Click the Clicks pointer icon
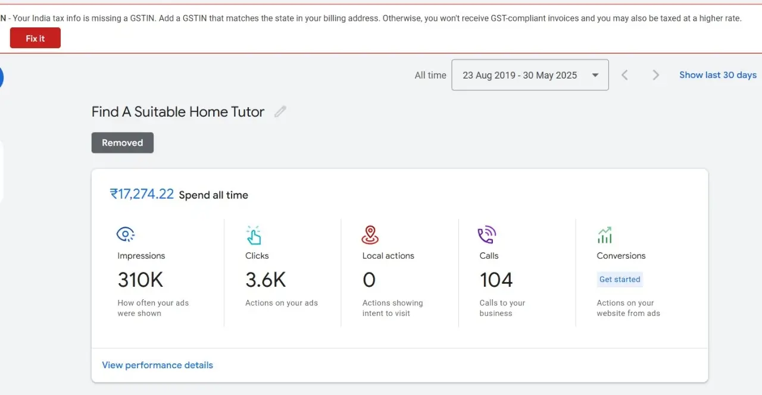Screen dimensions: 762x395 pyautogui.click(x=254, y=235)
